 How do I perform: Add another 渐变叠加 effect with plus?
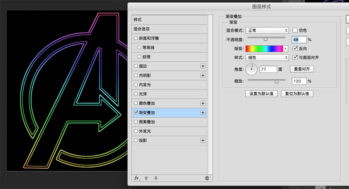tap(203, 113)
